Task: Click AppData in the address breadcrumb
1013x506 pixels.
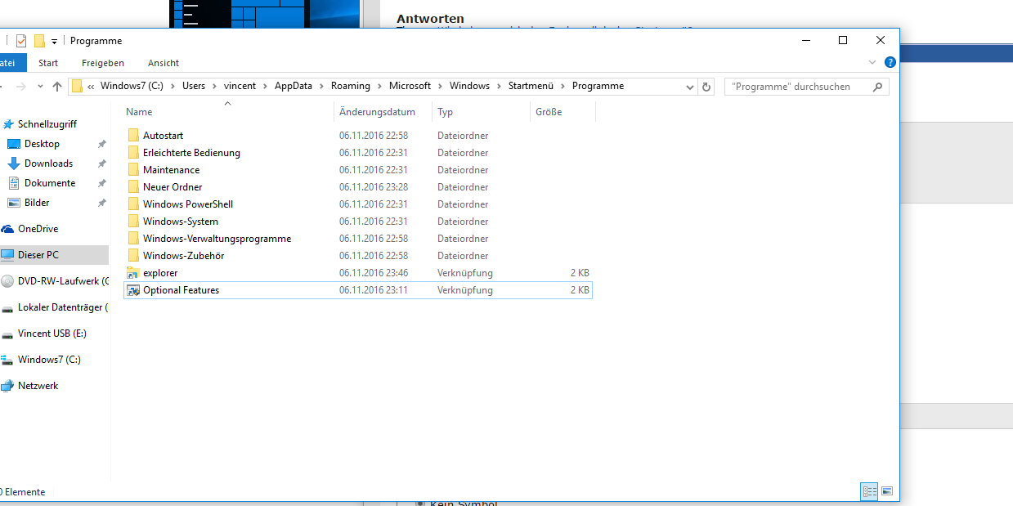Action: coord(294,86)
